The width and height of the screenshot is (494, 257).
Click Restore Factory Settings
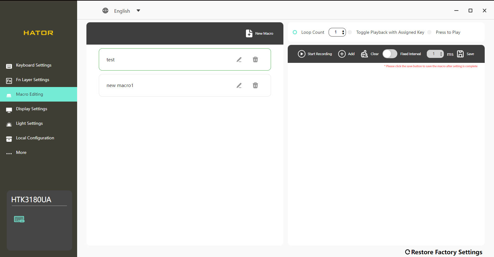(444, 252)
